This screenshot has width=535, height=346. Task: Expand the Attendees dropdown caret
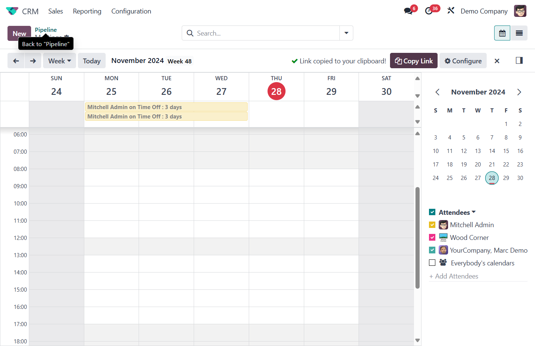coord(474,212)
